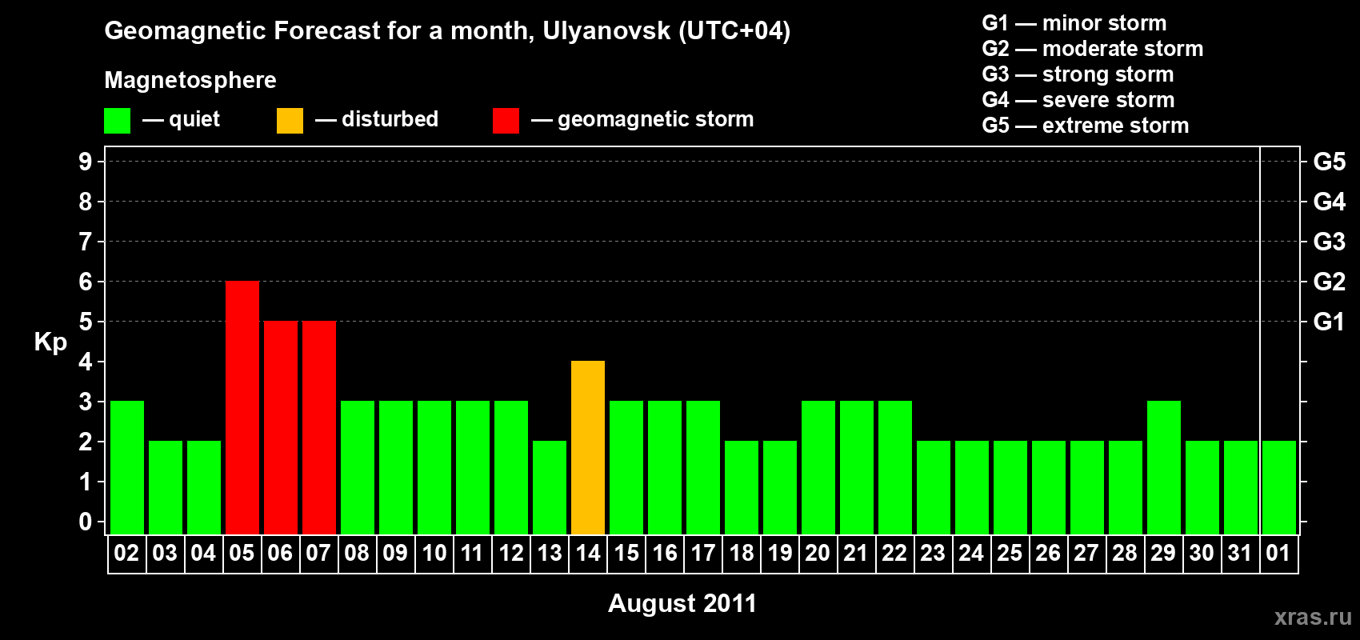Select the red bar for August 07

click(319, 427)
